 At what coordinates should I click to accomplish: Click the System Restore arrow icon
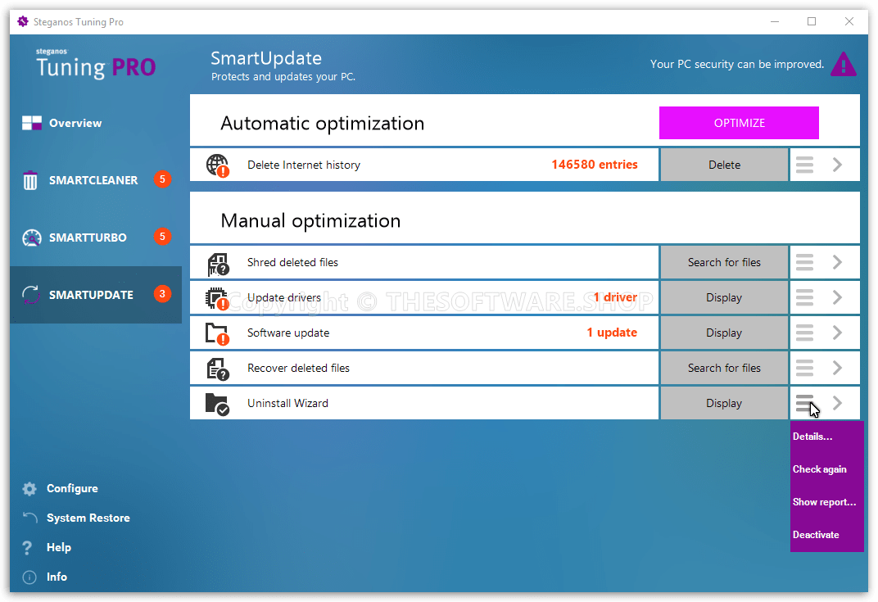click(30, 518)
